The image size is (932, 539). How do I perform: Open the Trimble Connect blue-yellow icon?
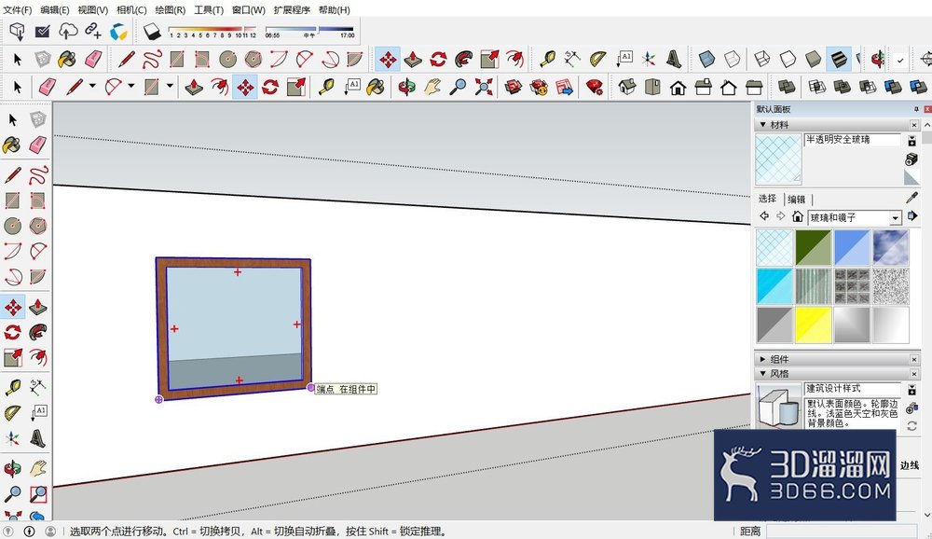point(119,31)
